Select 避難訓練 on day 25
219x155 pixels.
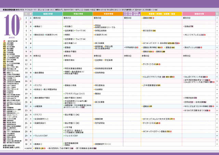point(99,119)
